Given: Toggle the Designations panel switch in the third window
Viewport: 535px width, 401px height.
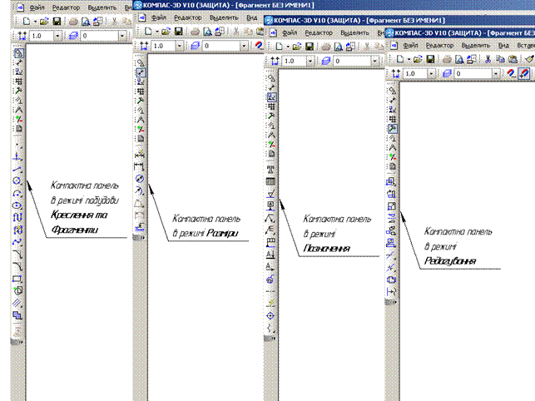Looking at the screenshot, I should pyautogui.click(x=271, y=97).
